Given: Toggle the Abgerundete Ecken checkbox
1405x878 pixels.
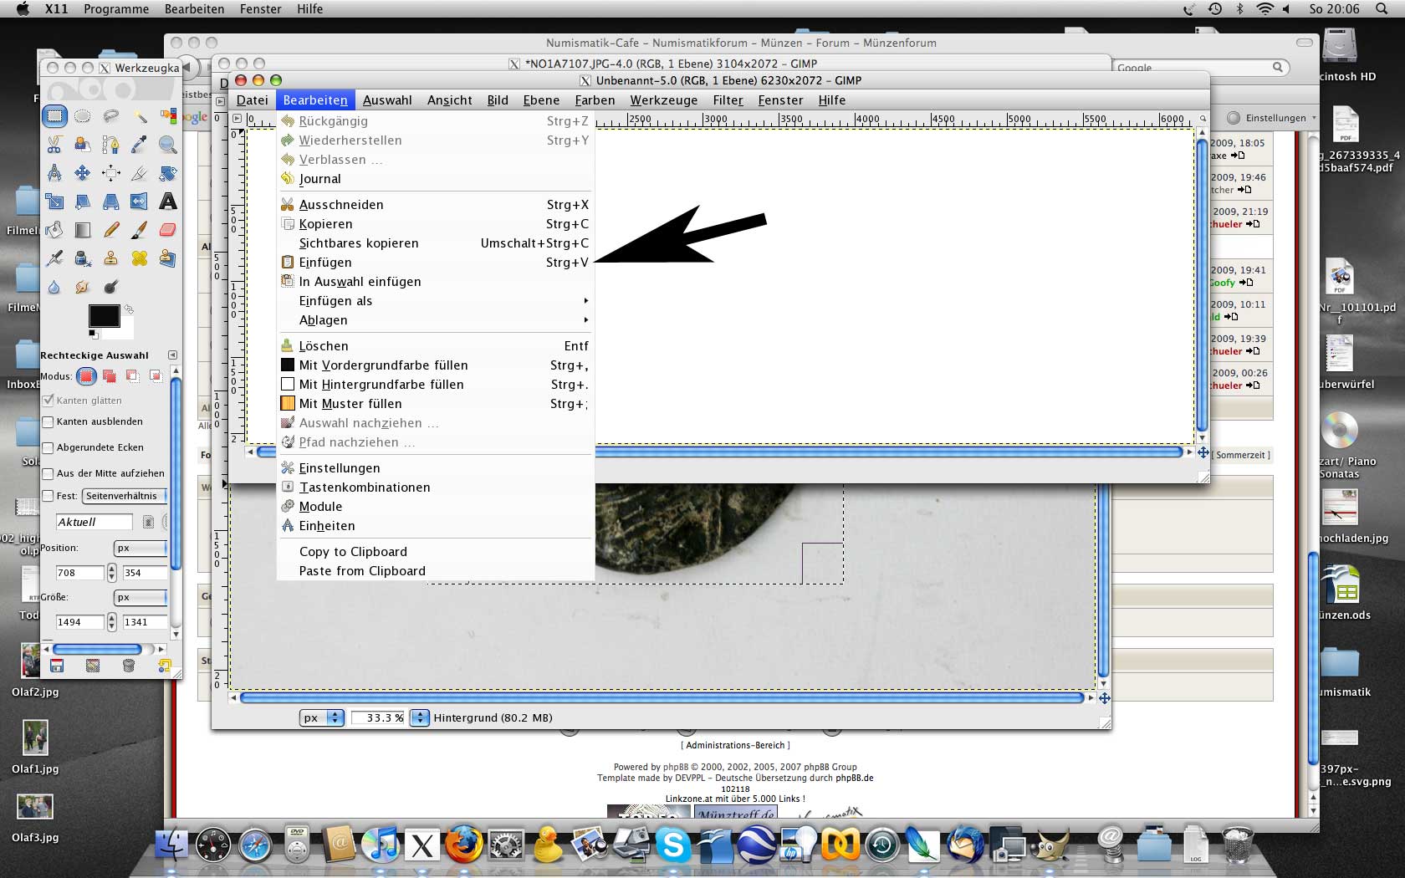Looking at the screenshot, I should click(49, 448).
